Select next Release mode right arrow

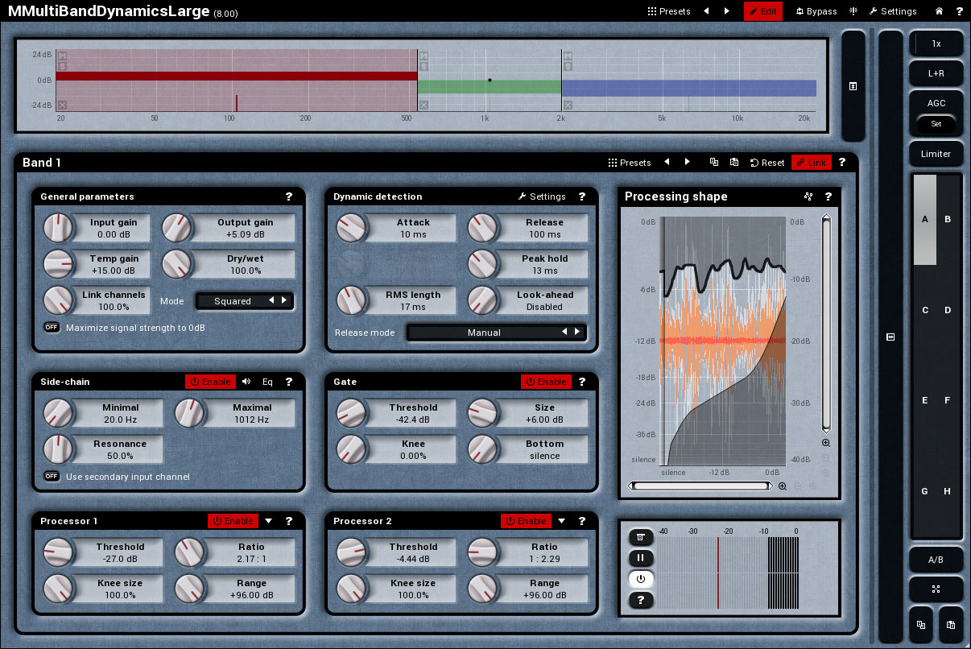click(577, 332)
